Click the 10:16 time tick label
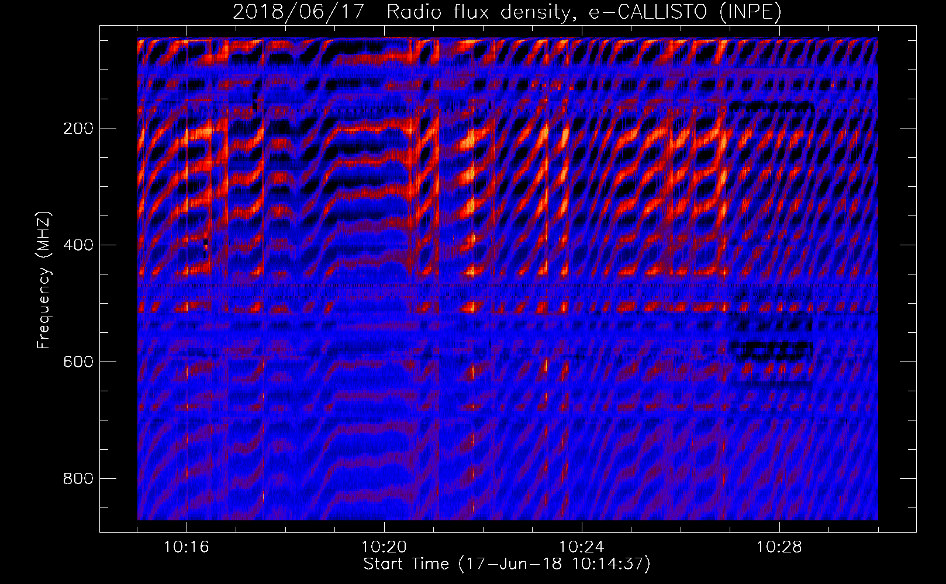Screen dimensions: 946x584 coord(187,547)
